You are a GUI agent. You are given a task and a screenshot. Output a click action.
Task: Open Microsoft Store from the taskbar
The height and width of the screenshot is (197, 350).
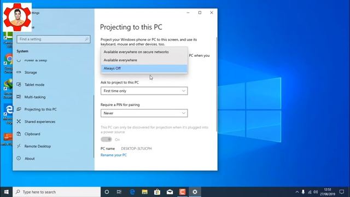click(157, 192)
